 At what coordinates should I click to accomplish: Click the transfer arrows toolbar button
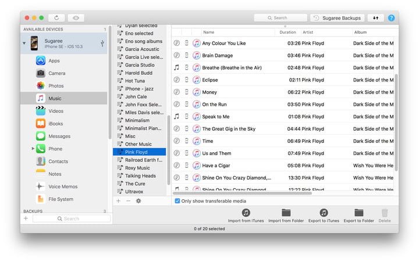(x=375, y=18)
